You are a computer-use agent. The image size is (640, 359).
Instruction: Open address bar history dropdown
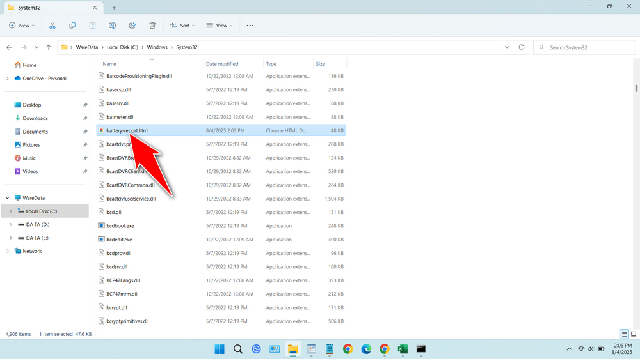507,47
